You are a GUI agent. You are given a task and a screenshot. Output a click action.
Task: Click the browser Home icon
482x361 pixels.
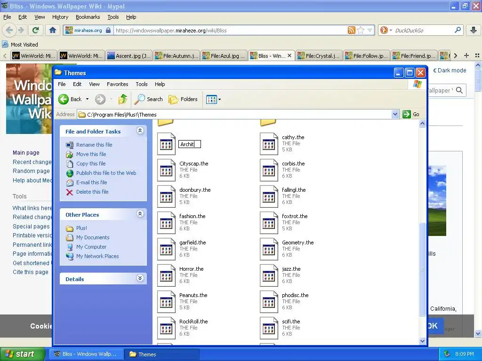pos(53,30)
